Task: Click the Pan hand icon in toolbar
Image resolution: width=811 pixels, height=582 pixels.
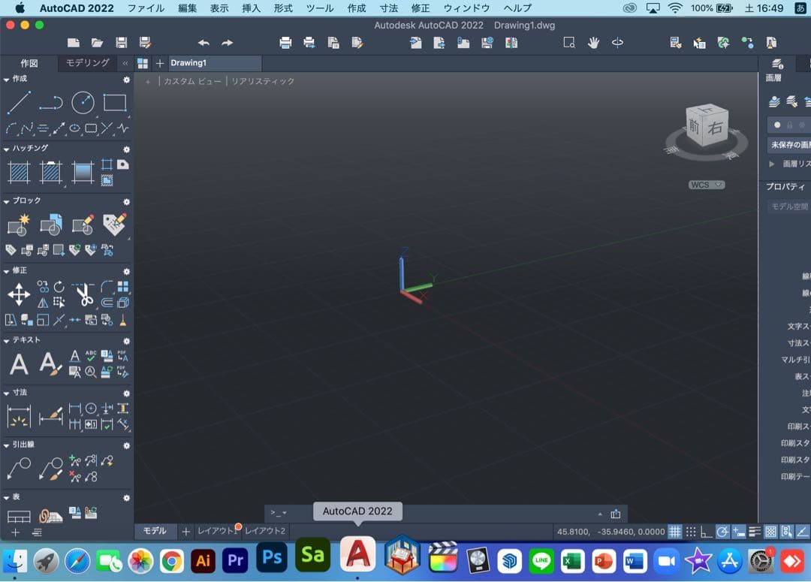Action: [x=593, y=43]
